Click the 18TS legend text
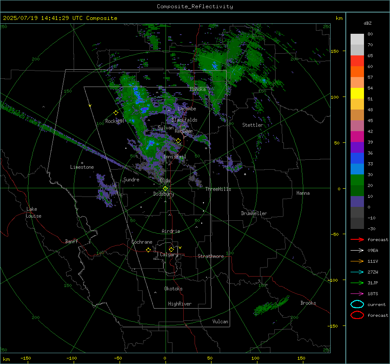The image size is (390, 364). pos(373,294)
